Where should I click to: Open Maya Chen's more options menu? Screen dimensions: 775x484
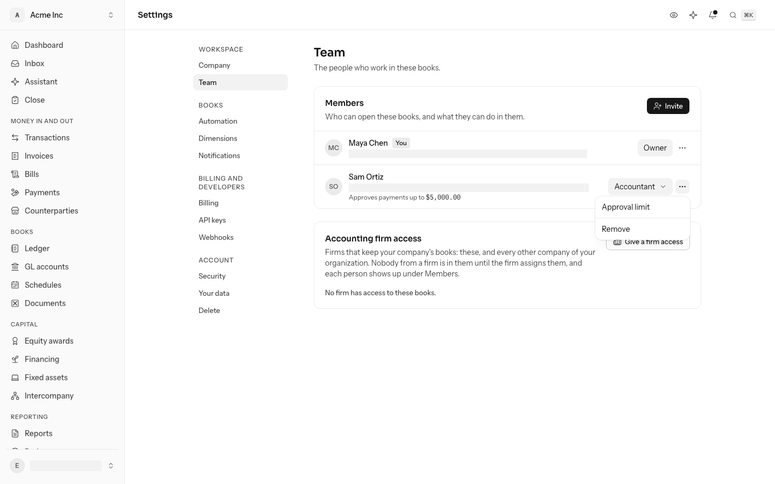coord(682,148)
